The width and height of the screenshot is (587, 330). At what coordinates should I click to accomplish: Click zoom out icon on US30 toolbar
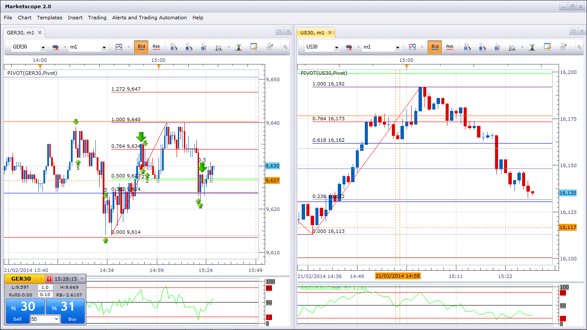[x=482, y=47]
